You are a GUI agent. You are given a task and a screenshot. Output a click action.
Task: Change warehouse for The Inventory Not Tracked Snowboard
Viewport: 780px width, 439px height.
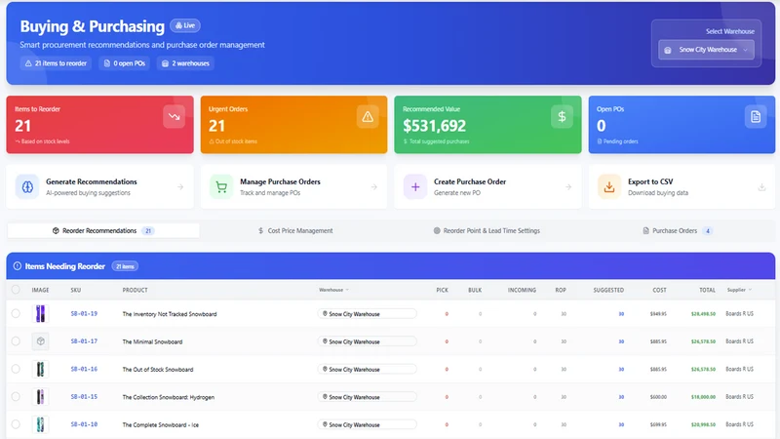click(x=368, y=313)
